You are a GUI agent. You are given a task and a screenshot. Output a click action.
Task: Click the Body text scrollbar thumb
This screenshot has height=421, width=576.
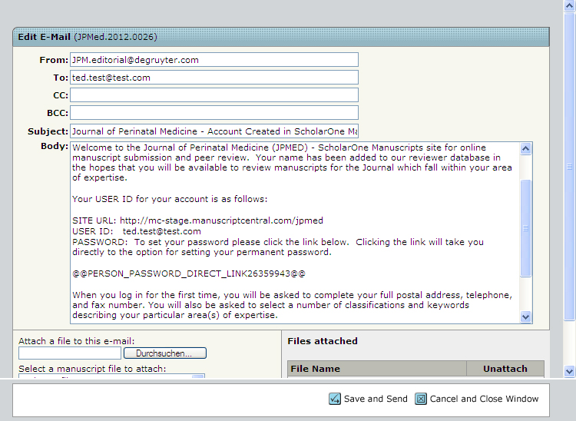[526, 227]
